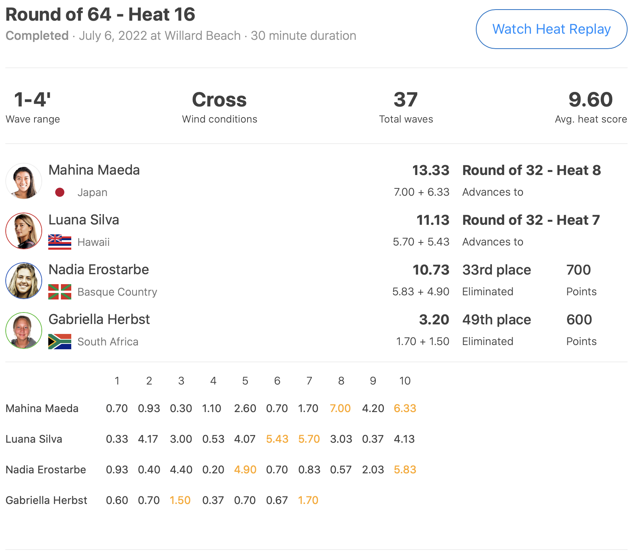Click Nadia Erostarbe's highlighted 5.83 wave score
This screenshot has width=636, height=553.
click(x=405, y=470)
